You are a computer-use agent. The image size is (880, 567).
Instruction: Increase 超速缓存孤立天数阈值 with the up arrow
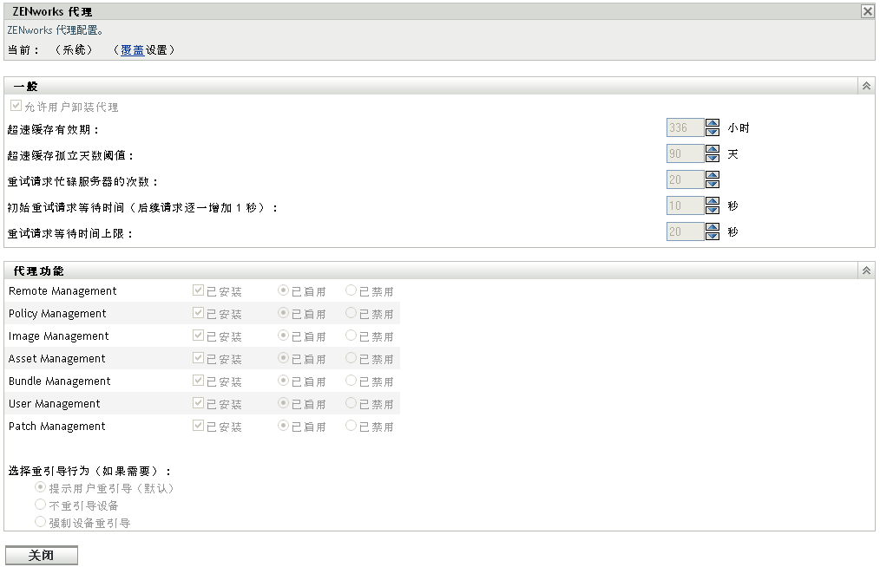(713, 149)
